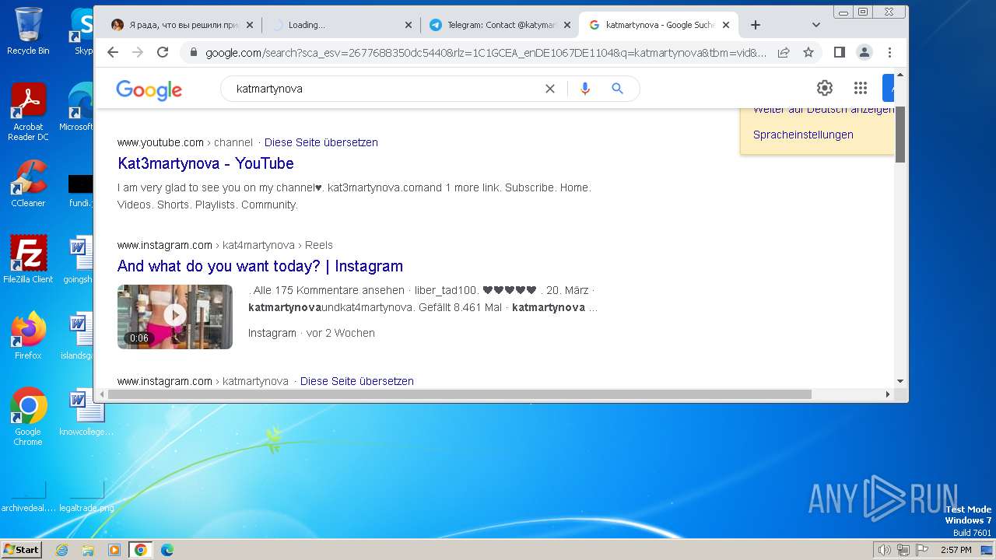Viewport: 996px width, 560px height.
Task: Open a new tab with the plus button
Action: pos(755,25)
